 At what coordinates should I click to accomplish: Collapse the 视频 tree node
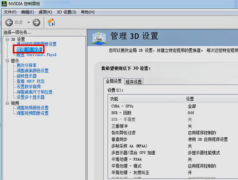tap(7, 103)
